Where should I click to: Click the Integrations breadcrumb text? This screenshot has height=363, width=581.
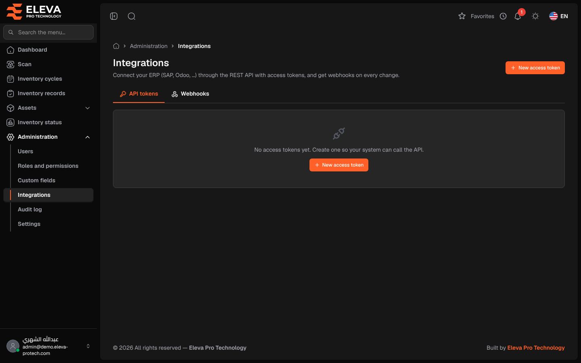click(x=194, y=46)
